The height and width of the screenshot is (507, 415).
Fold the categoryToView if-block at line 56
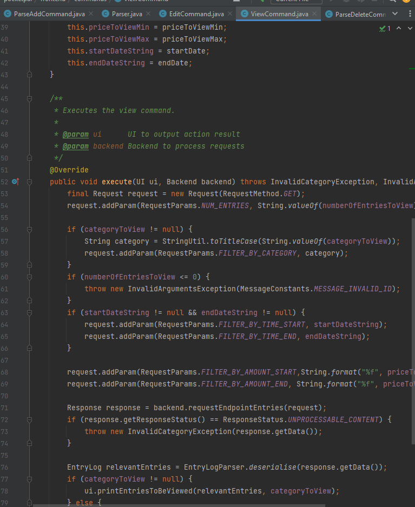click(29, 229)
